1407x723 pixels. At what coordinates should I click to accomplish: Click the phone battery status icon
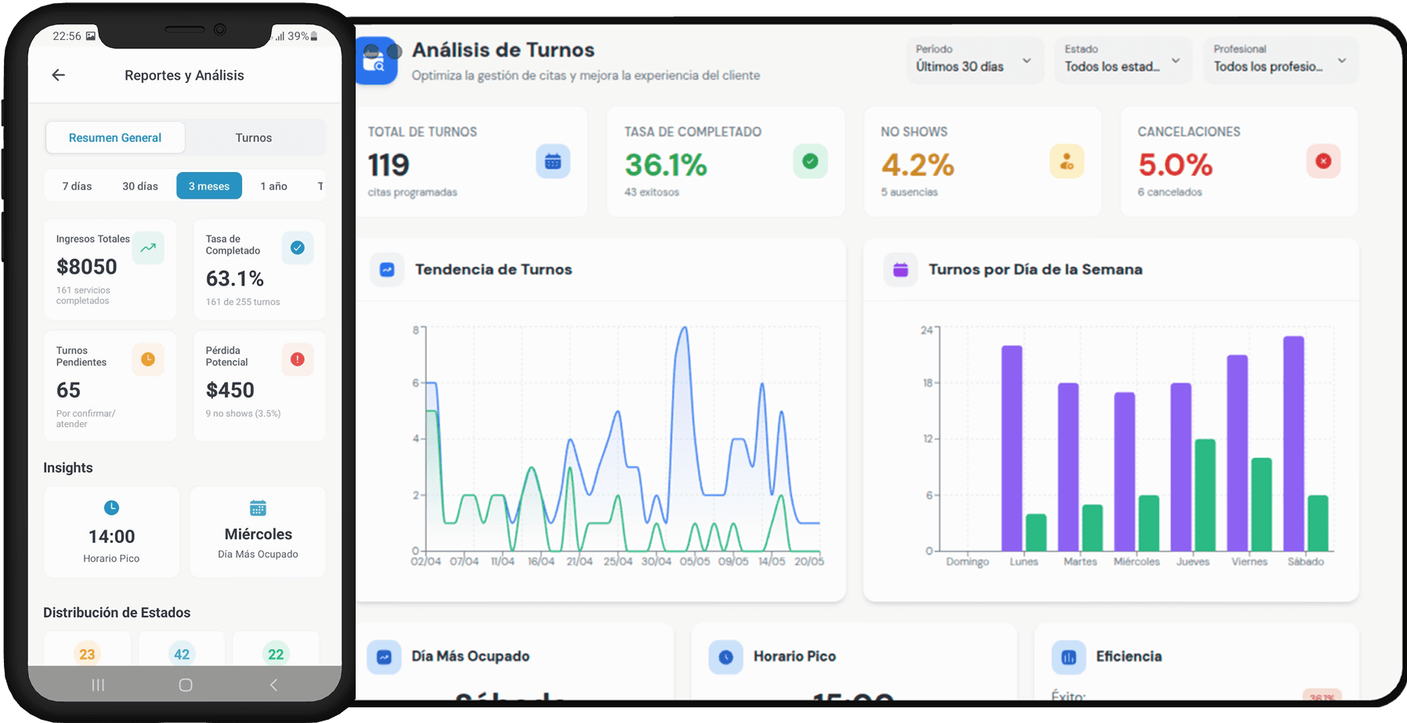click(x=314, y=36)
